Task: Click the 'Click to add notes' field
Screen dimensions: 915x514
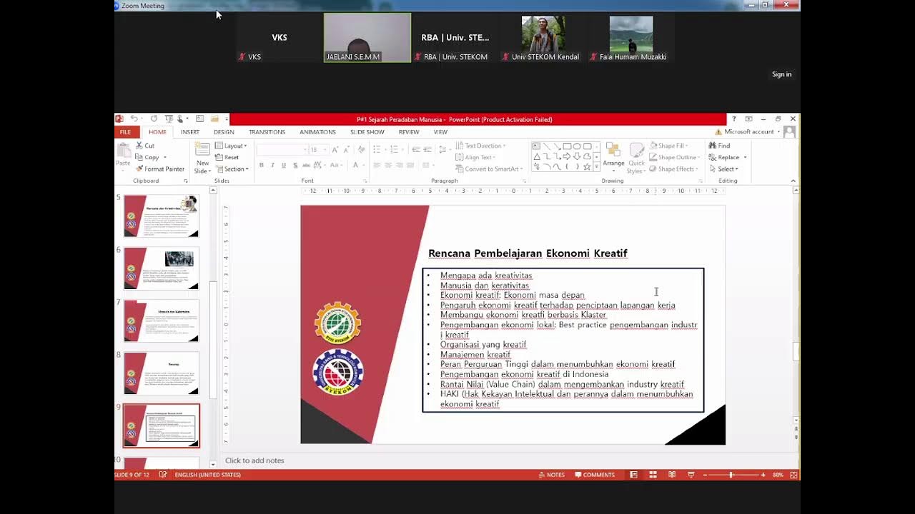Action: (x=254, y=460)
